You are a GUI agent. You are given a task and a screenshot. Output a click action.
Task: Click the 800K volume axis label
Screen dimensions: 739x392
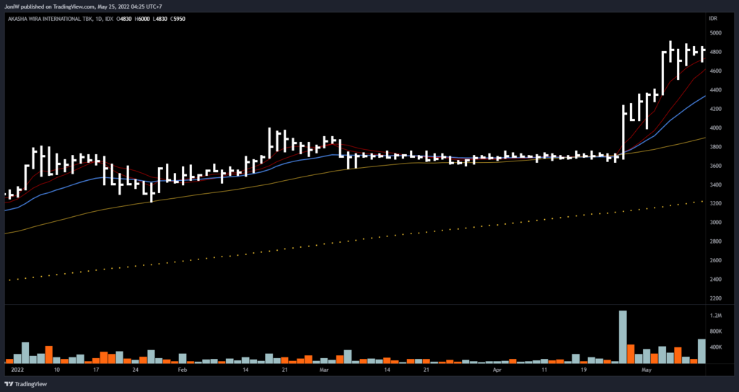715,331
